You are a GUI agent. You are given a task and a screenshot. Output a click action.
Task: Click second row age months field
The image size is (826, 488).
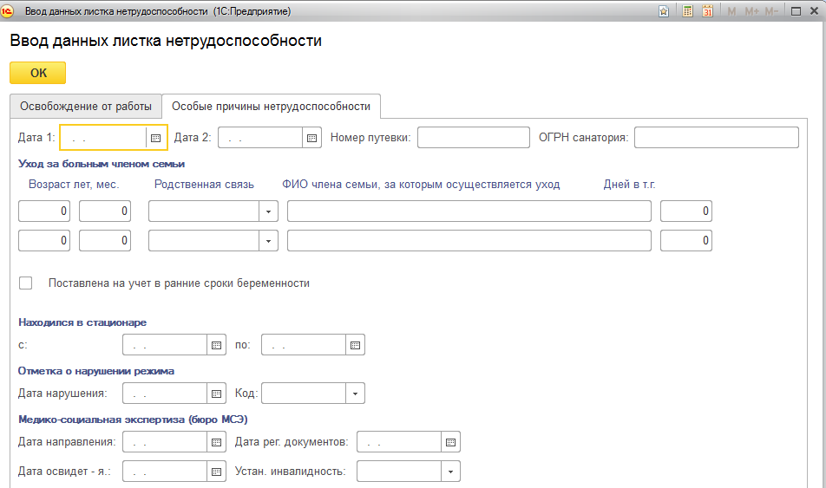[x=105, y=241]
